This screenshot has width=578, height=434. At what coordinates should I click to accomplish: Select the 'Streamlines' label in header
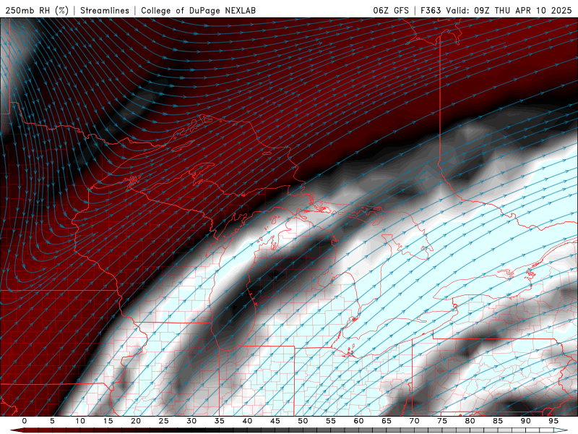point(105,10)
